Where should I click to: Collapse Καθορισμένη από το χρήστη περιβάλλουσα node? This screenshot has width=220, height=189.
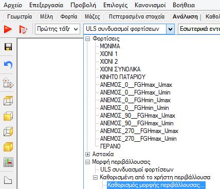(x=95, y=177)
